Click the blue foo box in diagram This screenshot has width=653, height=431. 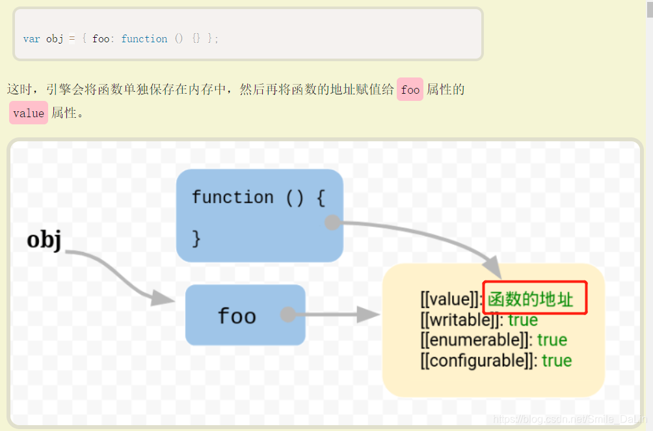pyautogui.click(x=245, y=315)
